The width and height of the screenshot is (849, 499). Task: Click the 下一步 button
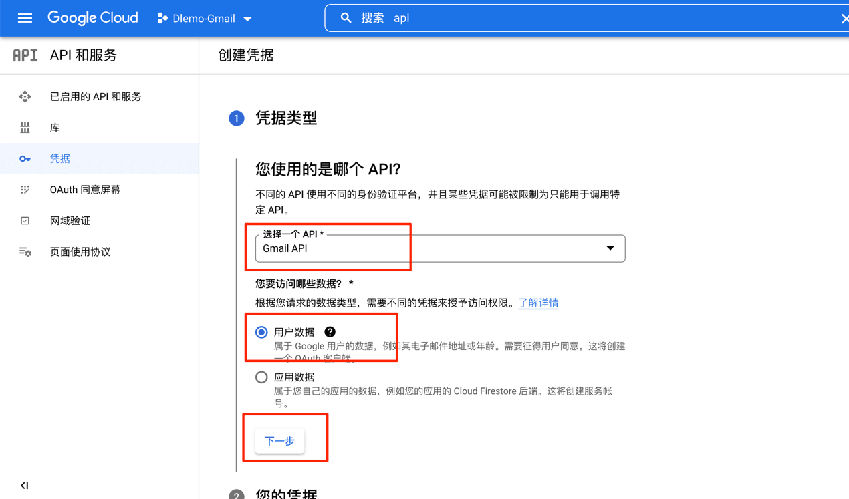[279, 441]
